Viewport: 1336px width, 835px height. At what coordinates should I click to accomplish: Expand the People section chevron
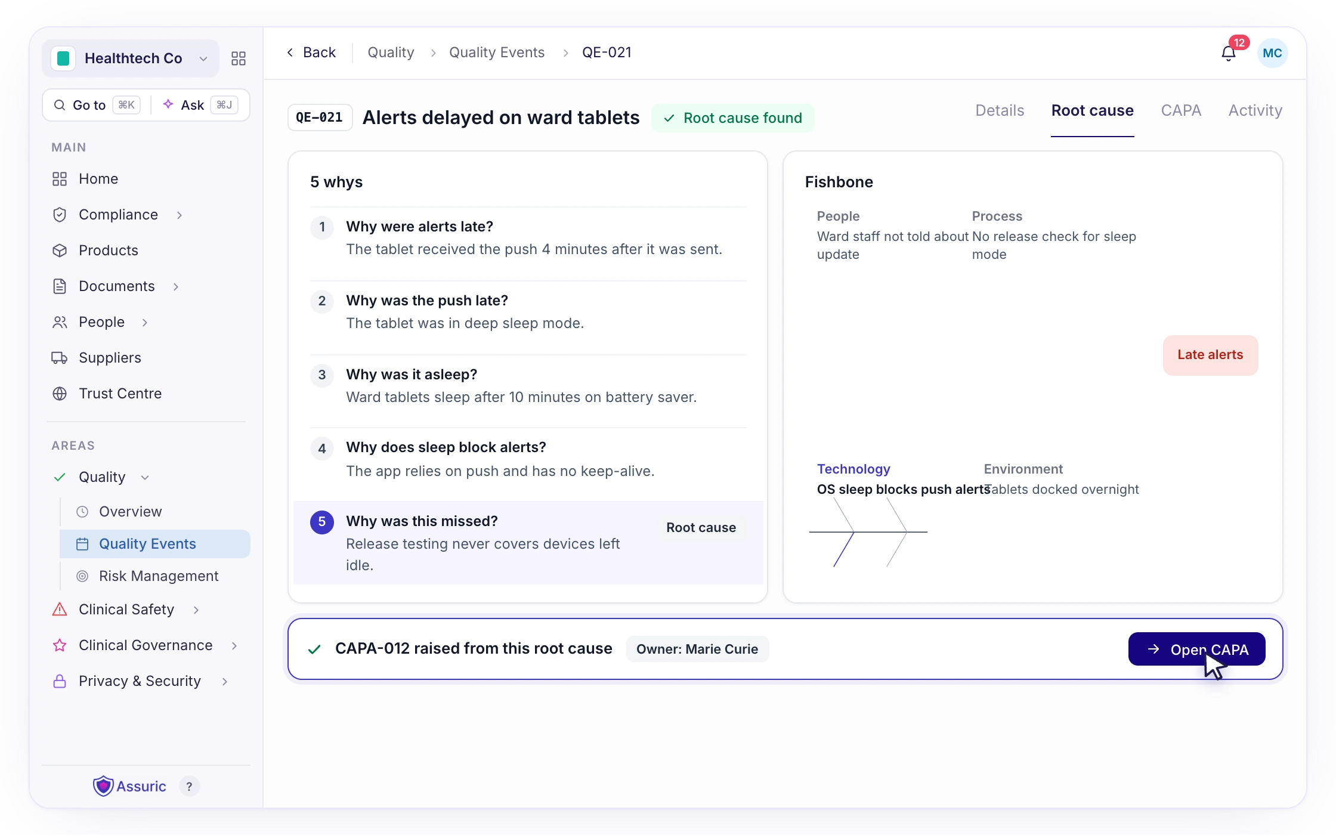pyautogui.click(x=145, y=323)
